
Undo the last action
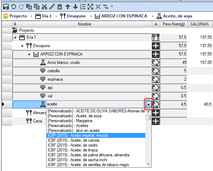coord(14,7)
